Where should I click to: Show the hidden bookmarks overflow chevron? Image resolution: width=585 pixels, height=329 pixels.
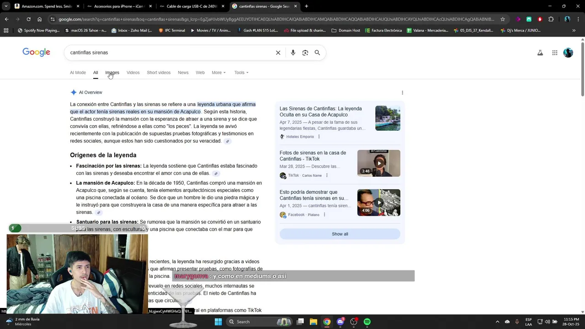(x=574, y=30)
